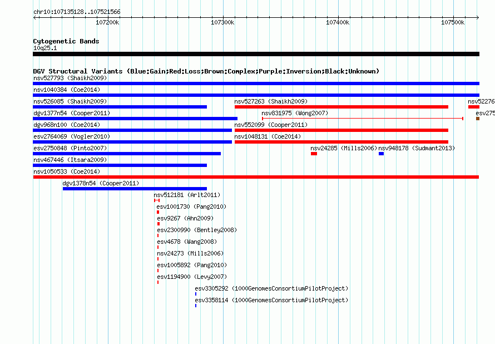Click the chr10:107135128..107521566 coordinate label
495x344 pixels.
point(77,12)
